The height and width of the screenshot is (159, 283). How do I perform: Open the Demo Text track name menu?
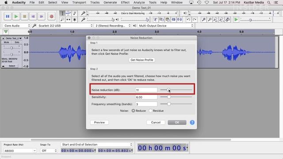pos(14,38)
